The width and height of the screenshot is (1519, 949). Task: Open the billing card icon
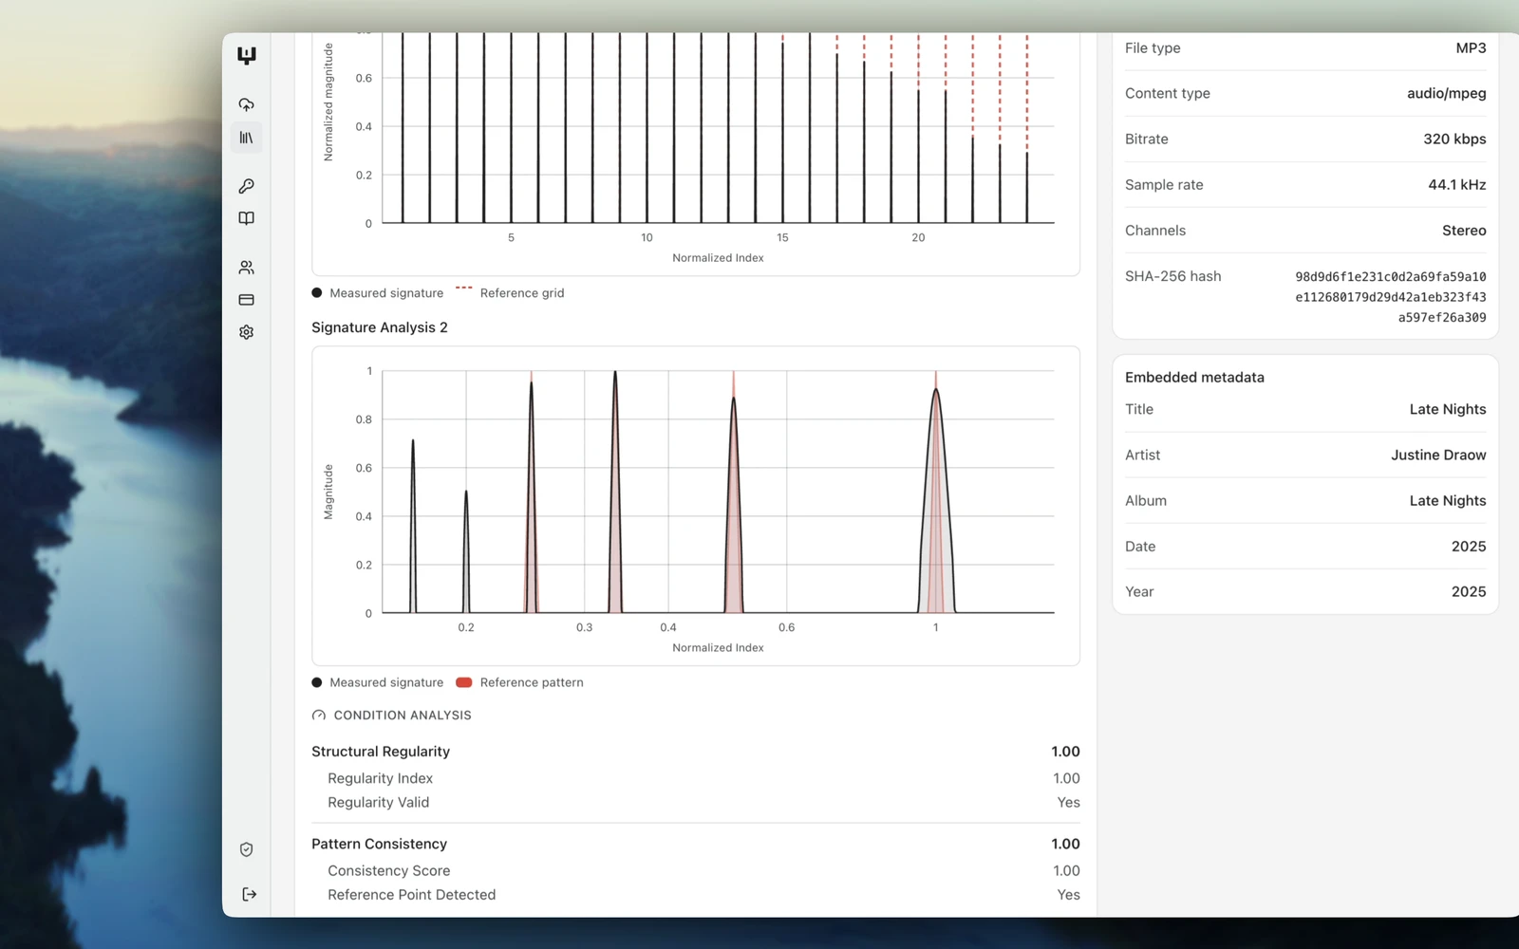coord(247,300)
